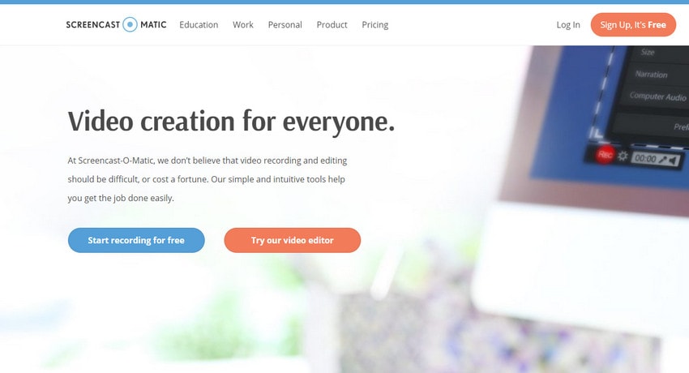Go to the Pricing page
This screenshot has height=373, width=689.
[374, 25]
